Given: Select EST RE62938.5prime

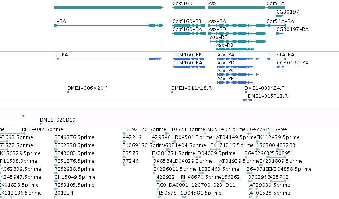Looking at the screenshot, I should [56, 173].
